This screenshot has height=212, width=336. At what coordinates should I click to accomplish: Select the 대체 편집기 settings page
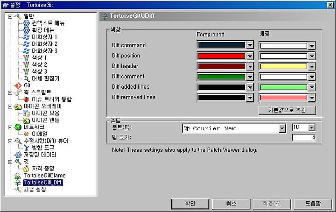46,78
